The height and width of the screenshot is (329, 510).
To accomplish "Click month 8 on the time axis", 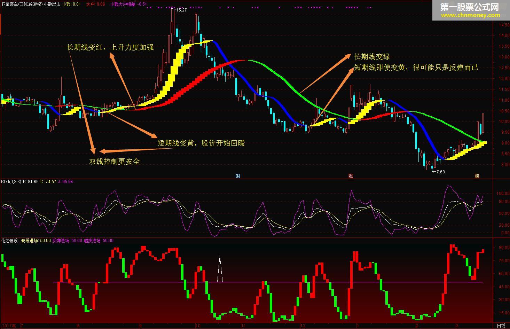I will pyautogui.click(x=78, y=326).
